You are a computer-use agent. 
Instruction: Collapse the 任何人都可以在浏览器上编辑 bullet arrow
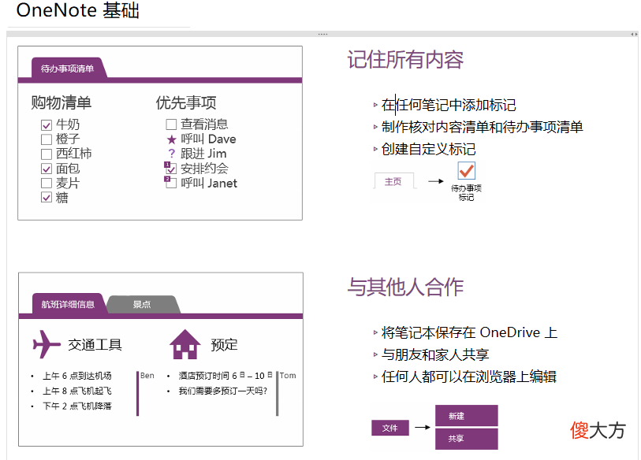pyautogui.click(x=375, y=377)
